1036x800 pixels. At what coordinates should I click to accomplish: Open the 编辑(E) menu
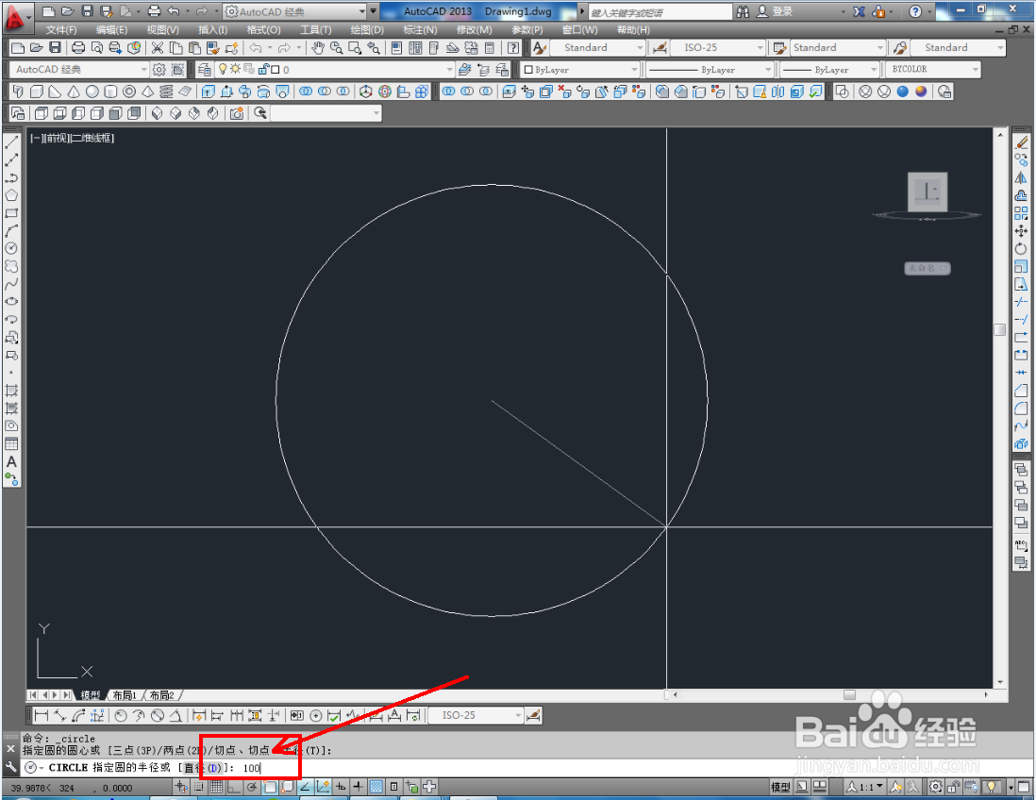(111, 30)
